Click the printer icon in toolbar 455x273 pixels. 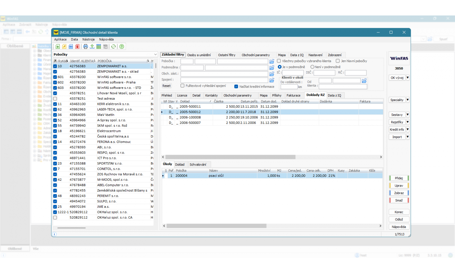pos(86,46)
